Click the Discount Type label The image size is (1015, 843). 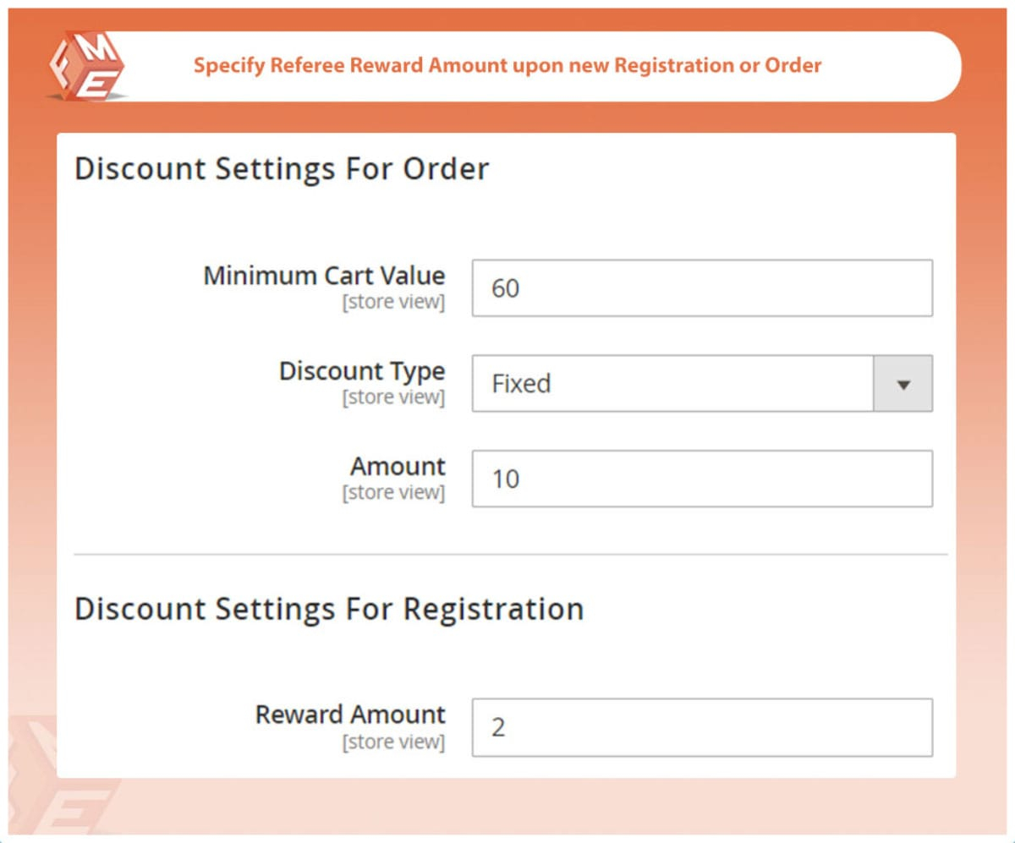[x=362, y=371]
